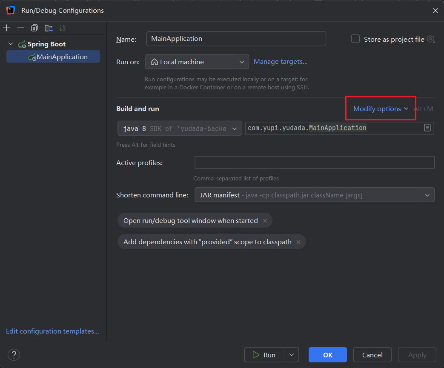Create new folder using folder-plus icon
The width and height of the screenshot is (444, 368).
point(49,28)
